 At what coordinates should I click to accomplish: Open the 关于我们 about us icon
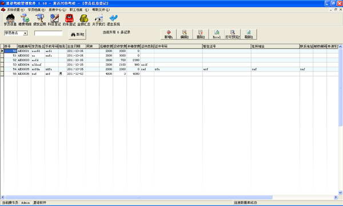(99, 20)
